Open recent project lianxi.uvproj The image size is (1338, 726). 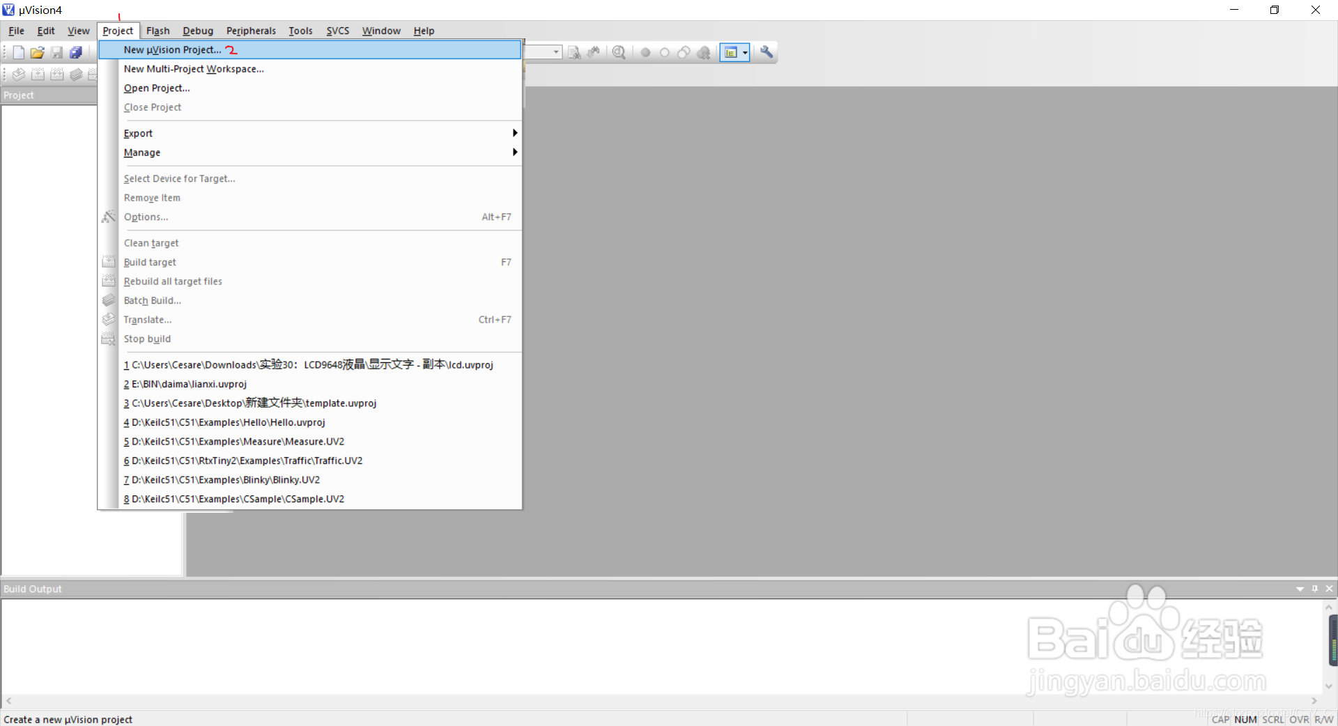tap(310, 384)
